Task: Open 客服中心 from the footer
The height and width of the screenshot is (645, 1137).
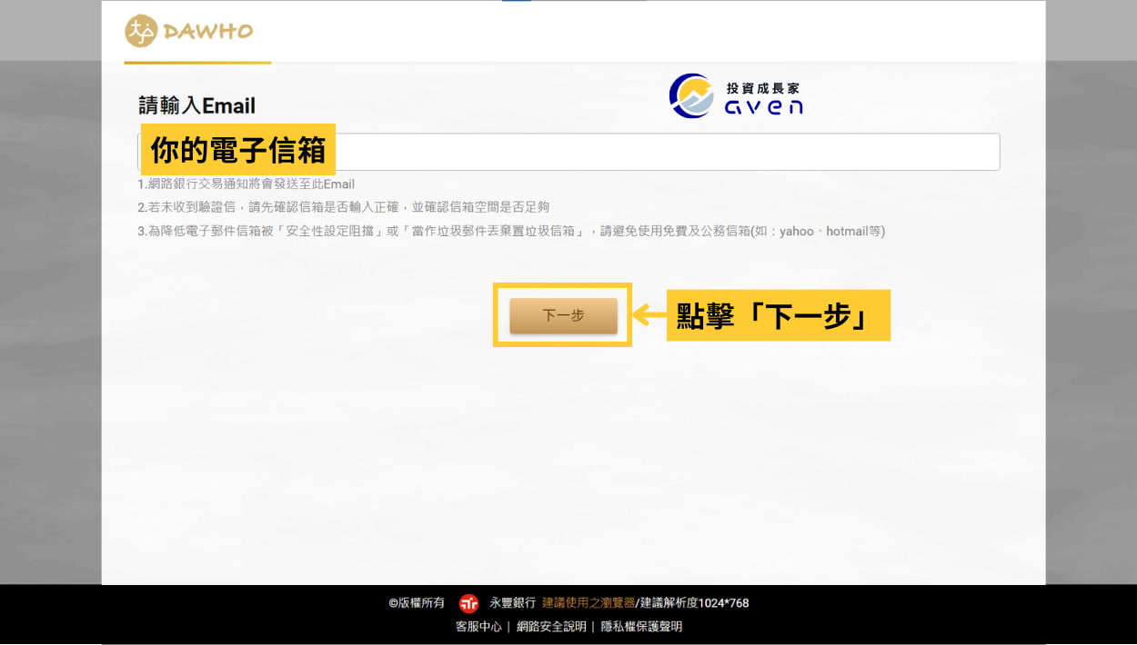Action: click(x=477, y=626)
